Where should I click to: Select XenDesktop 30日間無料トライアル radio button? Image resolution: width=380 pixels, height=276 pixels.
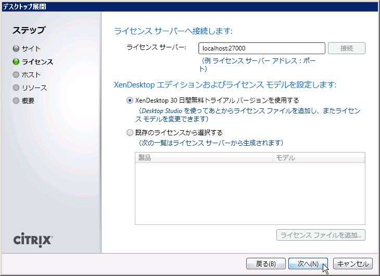pyautogui.click(x=130, y=100)
